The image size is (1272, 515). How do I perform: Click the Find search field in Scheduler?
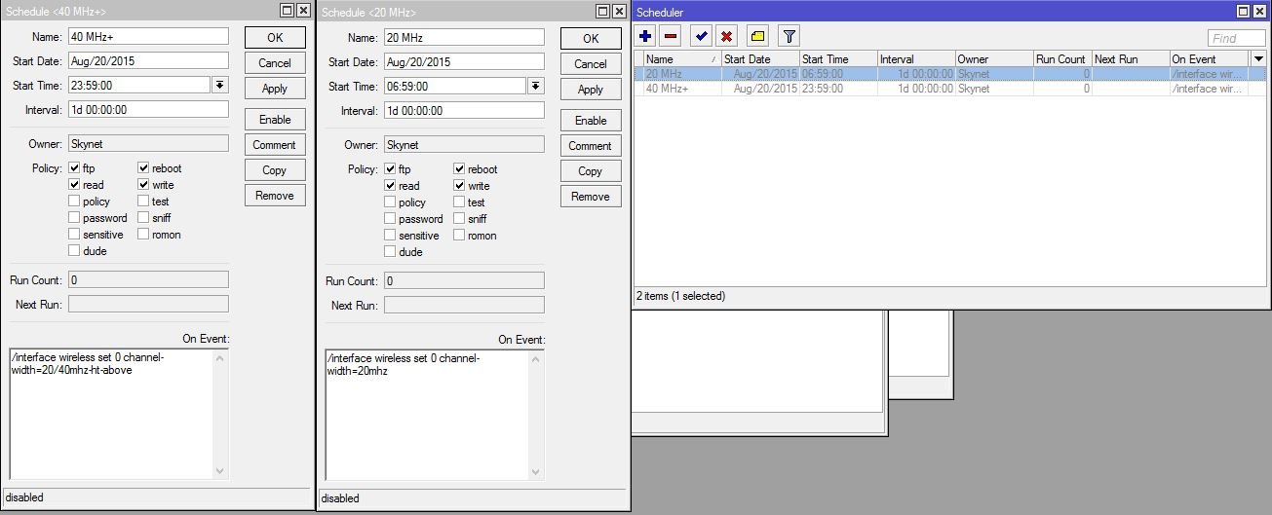pos(1236,38)
